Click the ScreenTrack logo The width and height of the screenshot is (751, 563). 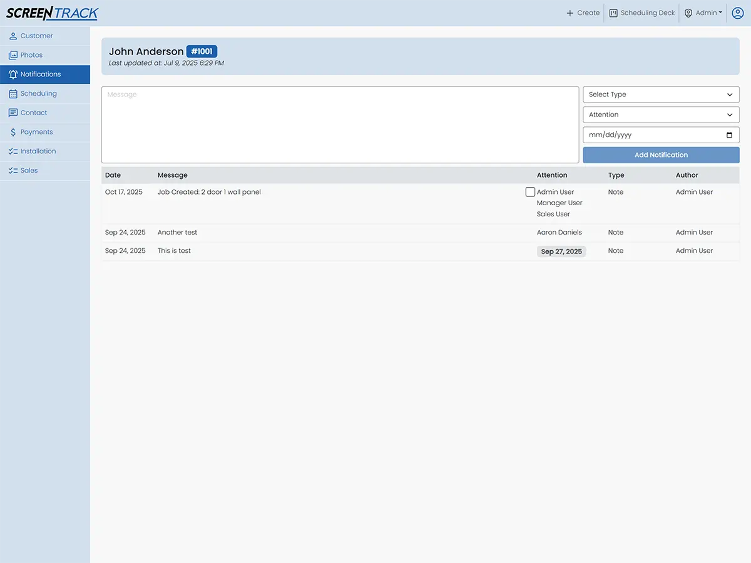pos(52,13)
